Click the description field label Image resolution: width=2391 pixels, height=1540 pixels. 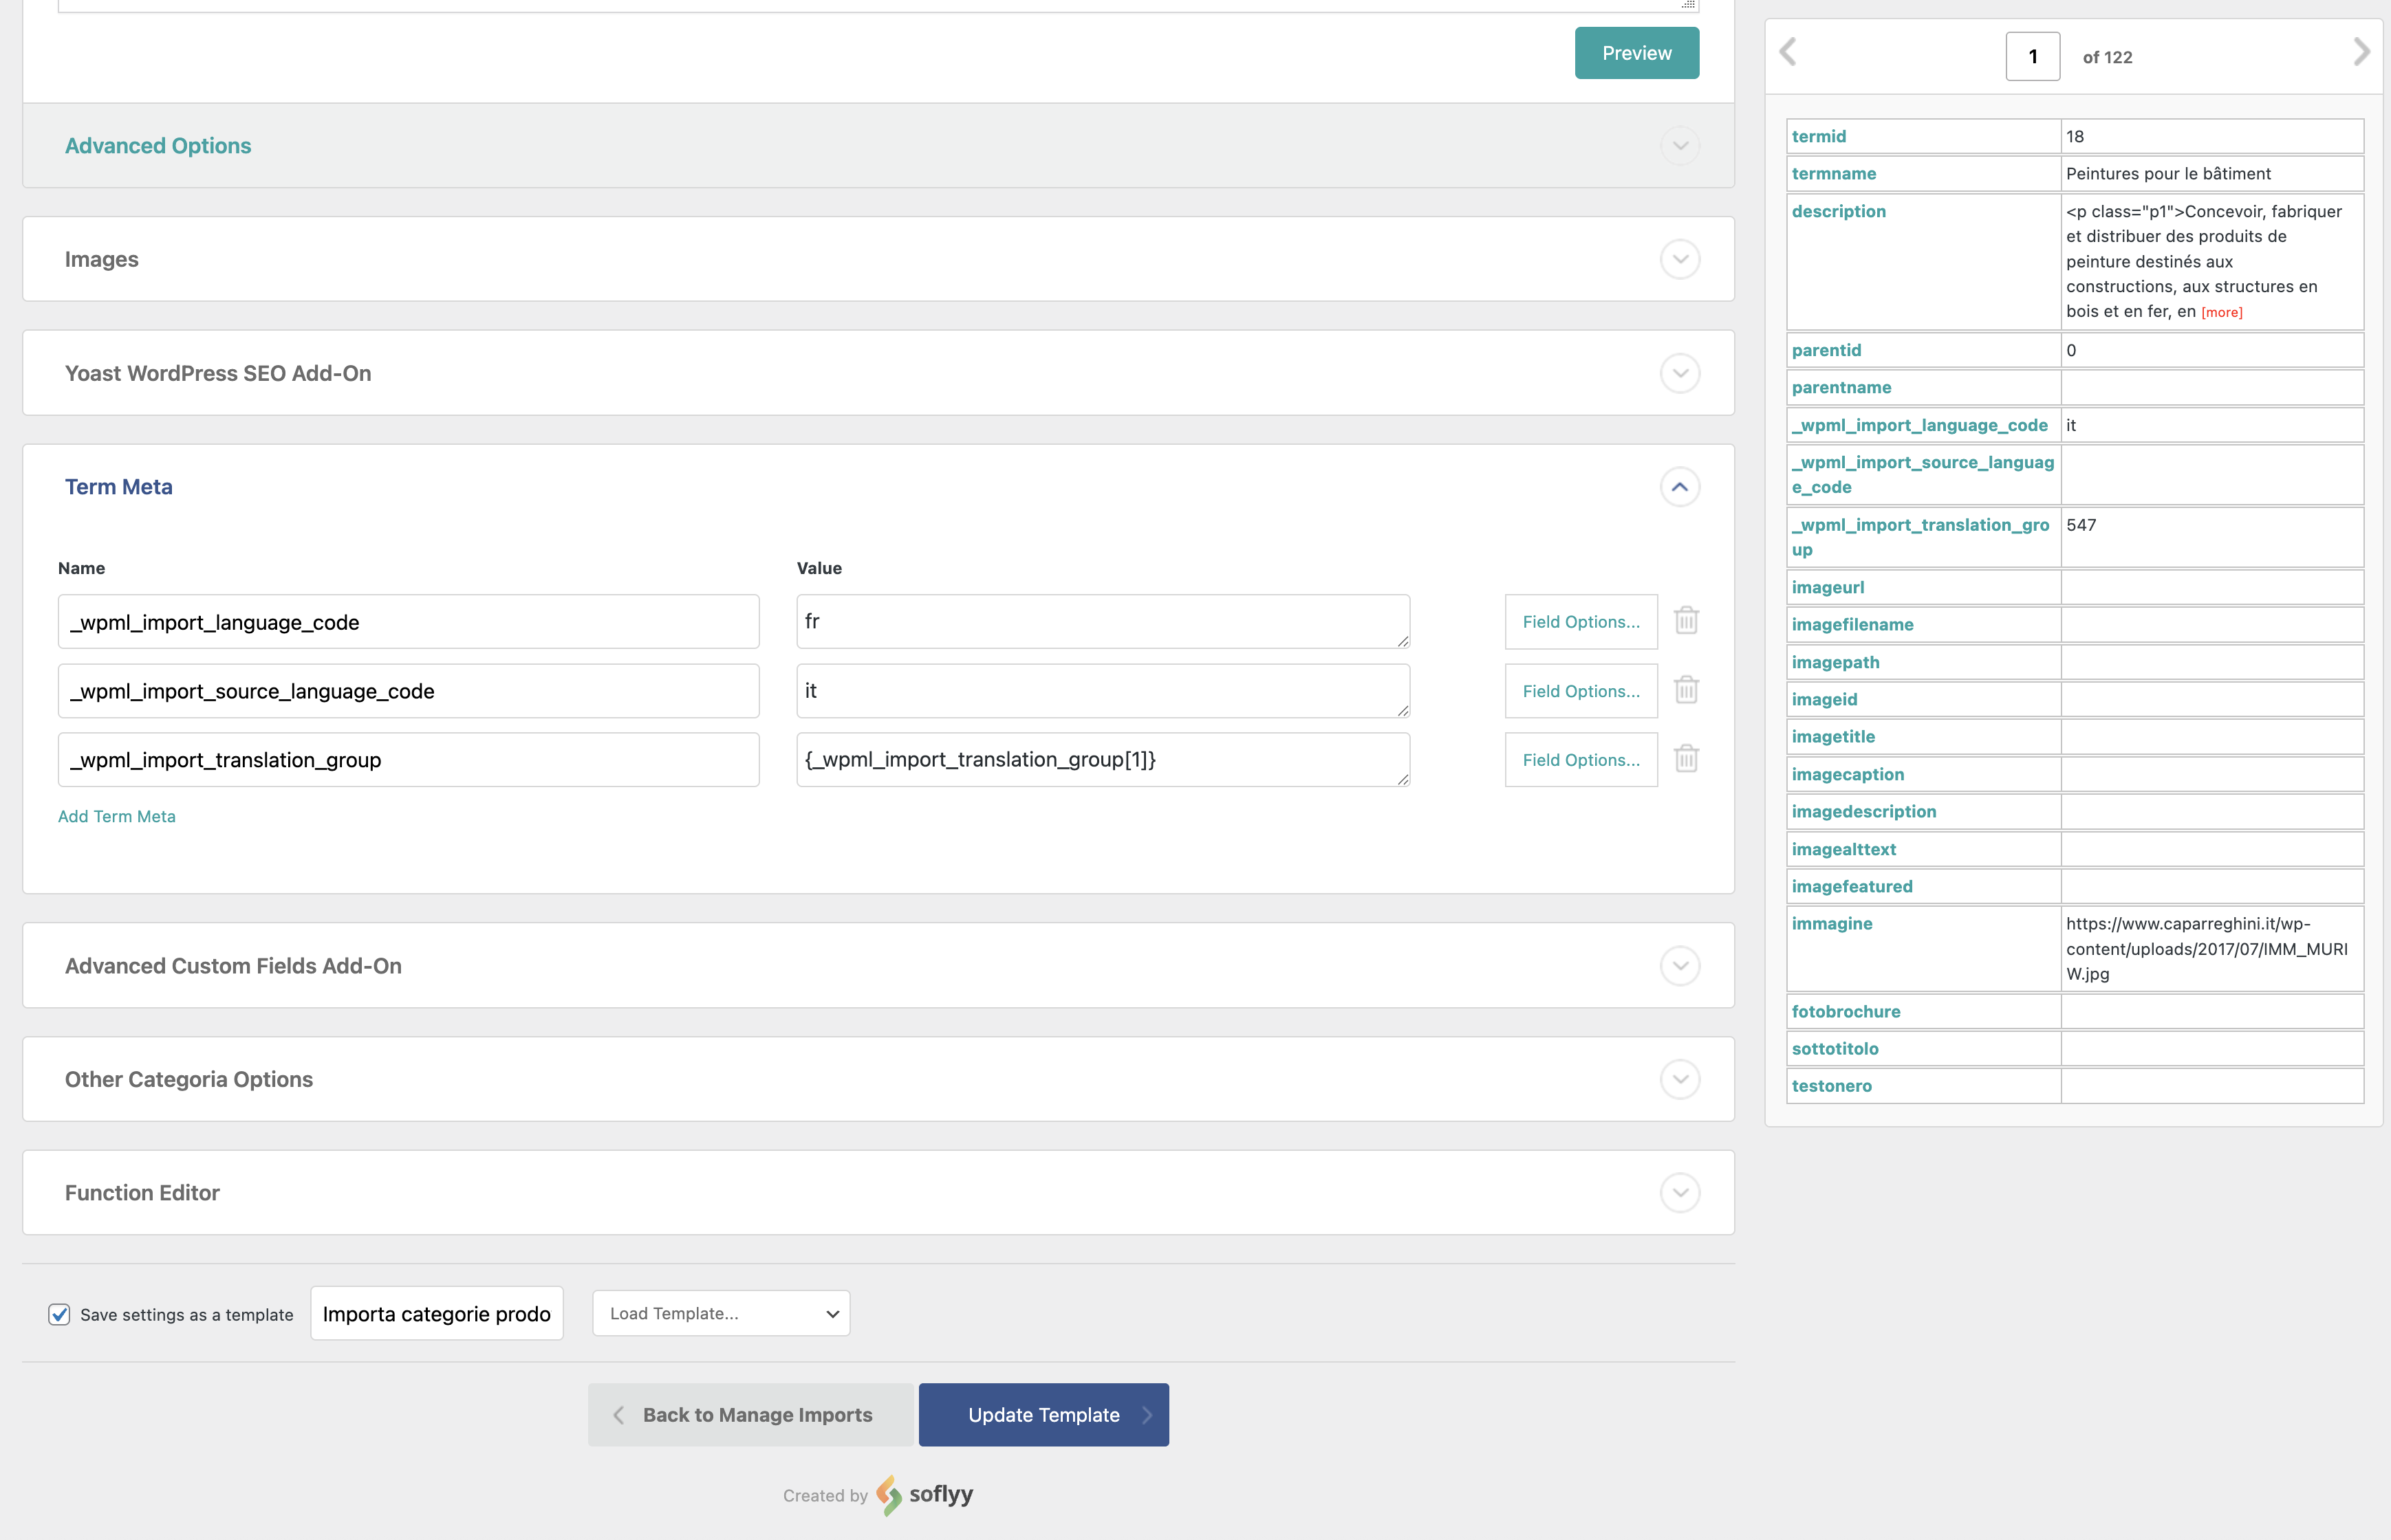click(x=1838, y=211)
